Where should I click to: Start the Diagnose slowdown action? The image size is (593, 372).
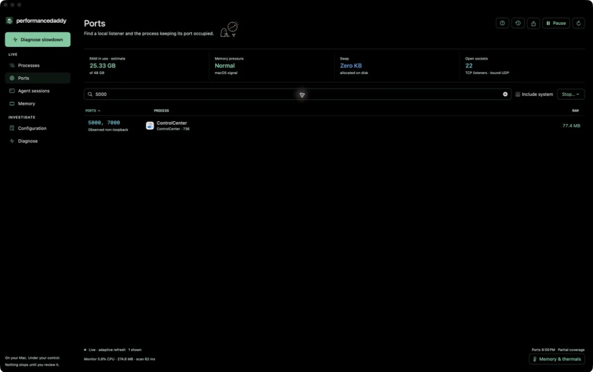(x=38, y=40)
